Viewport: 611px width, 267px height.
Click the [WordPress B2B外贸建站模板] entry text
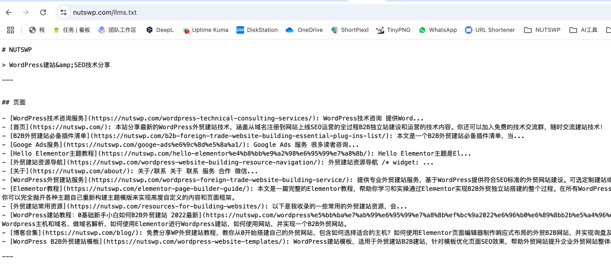(57, 242)
